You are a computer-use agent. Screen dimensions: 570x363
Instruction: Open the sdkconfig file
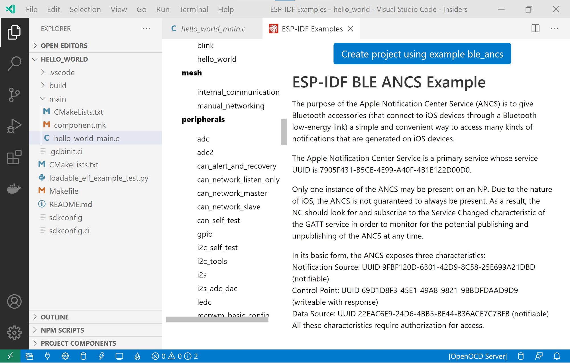click(95, 218)
